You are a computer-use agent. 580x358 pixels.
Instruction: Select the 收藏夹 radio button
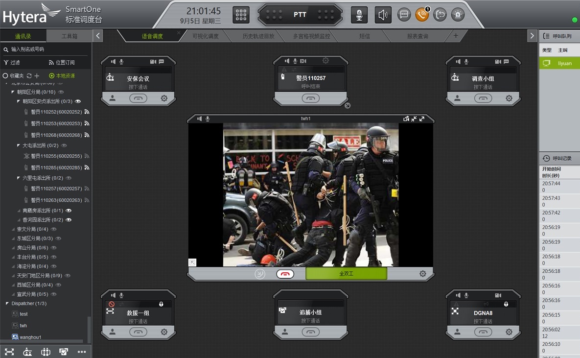tap(5, 75)
